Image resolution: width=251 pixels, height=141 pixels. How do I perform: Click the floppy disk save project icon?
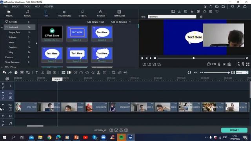pyautogui.click(x=223, y=7)
